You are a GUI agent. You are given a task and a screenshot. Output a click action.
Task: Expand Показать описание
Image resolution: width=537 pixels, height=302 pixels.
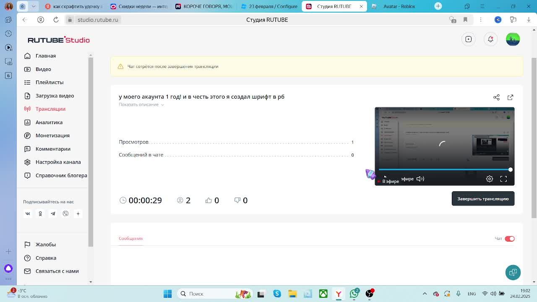(x=141, y=104)
